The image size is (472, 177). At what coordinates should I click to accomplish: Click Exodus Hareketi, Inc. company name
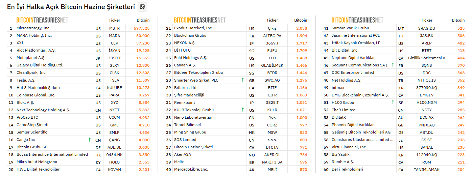tap(193, 28)
